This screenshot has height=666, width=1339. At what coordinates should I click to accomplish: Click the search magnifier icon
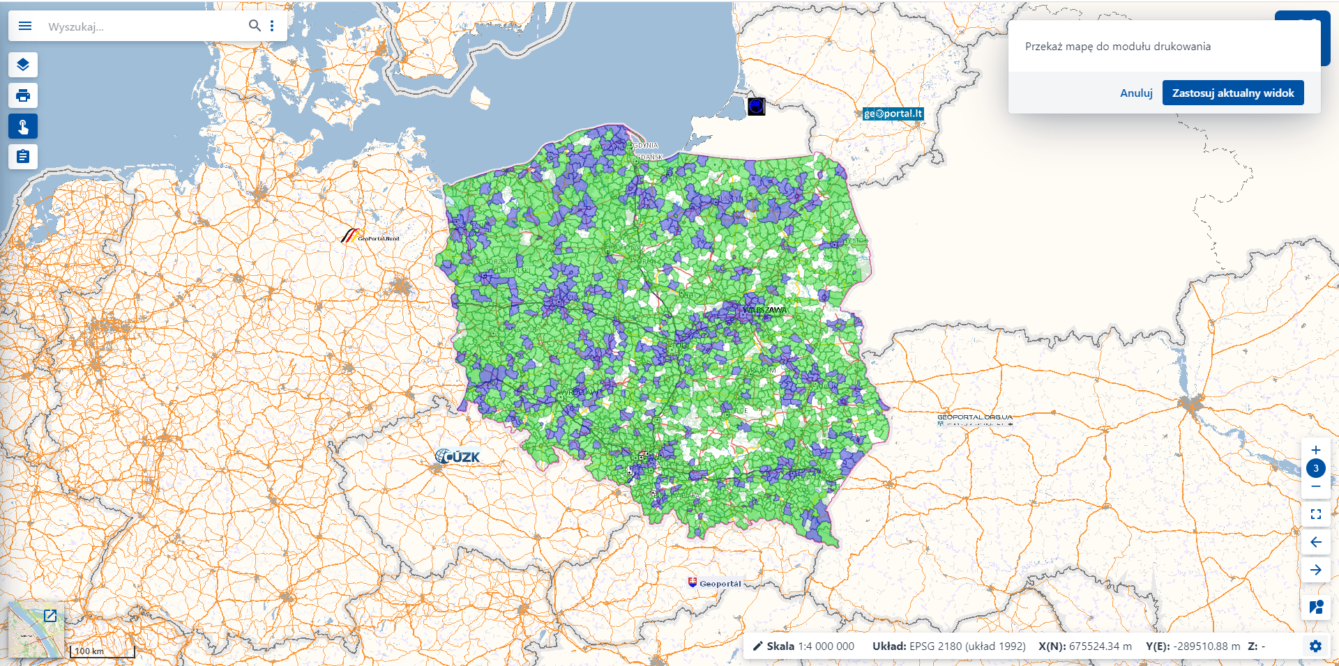(255, 26)
